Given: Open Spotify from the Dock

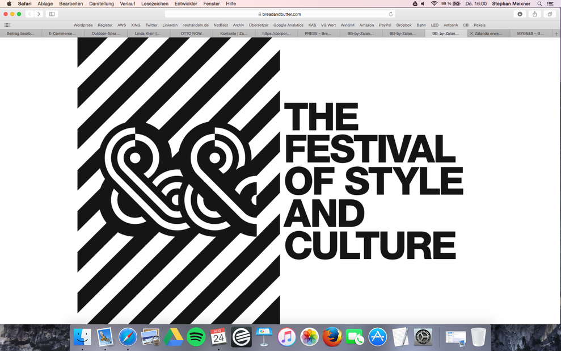Looking at the screenshot, I should click(x=196, y=337).
